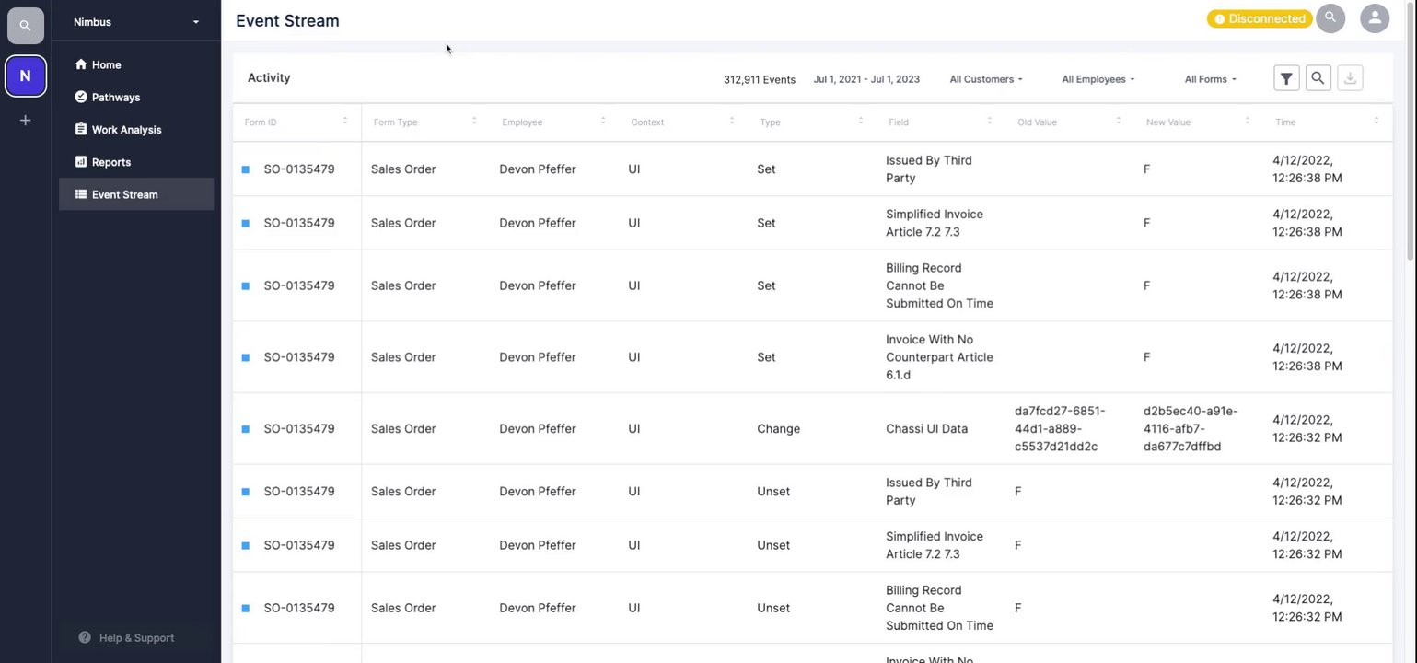
Task: Open the All Customers dropdown
Action: pyautogui.click(x=986, y=79)
